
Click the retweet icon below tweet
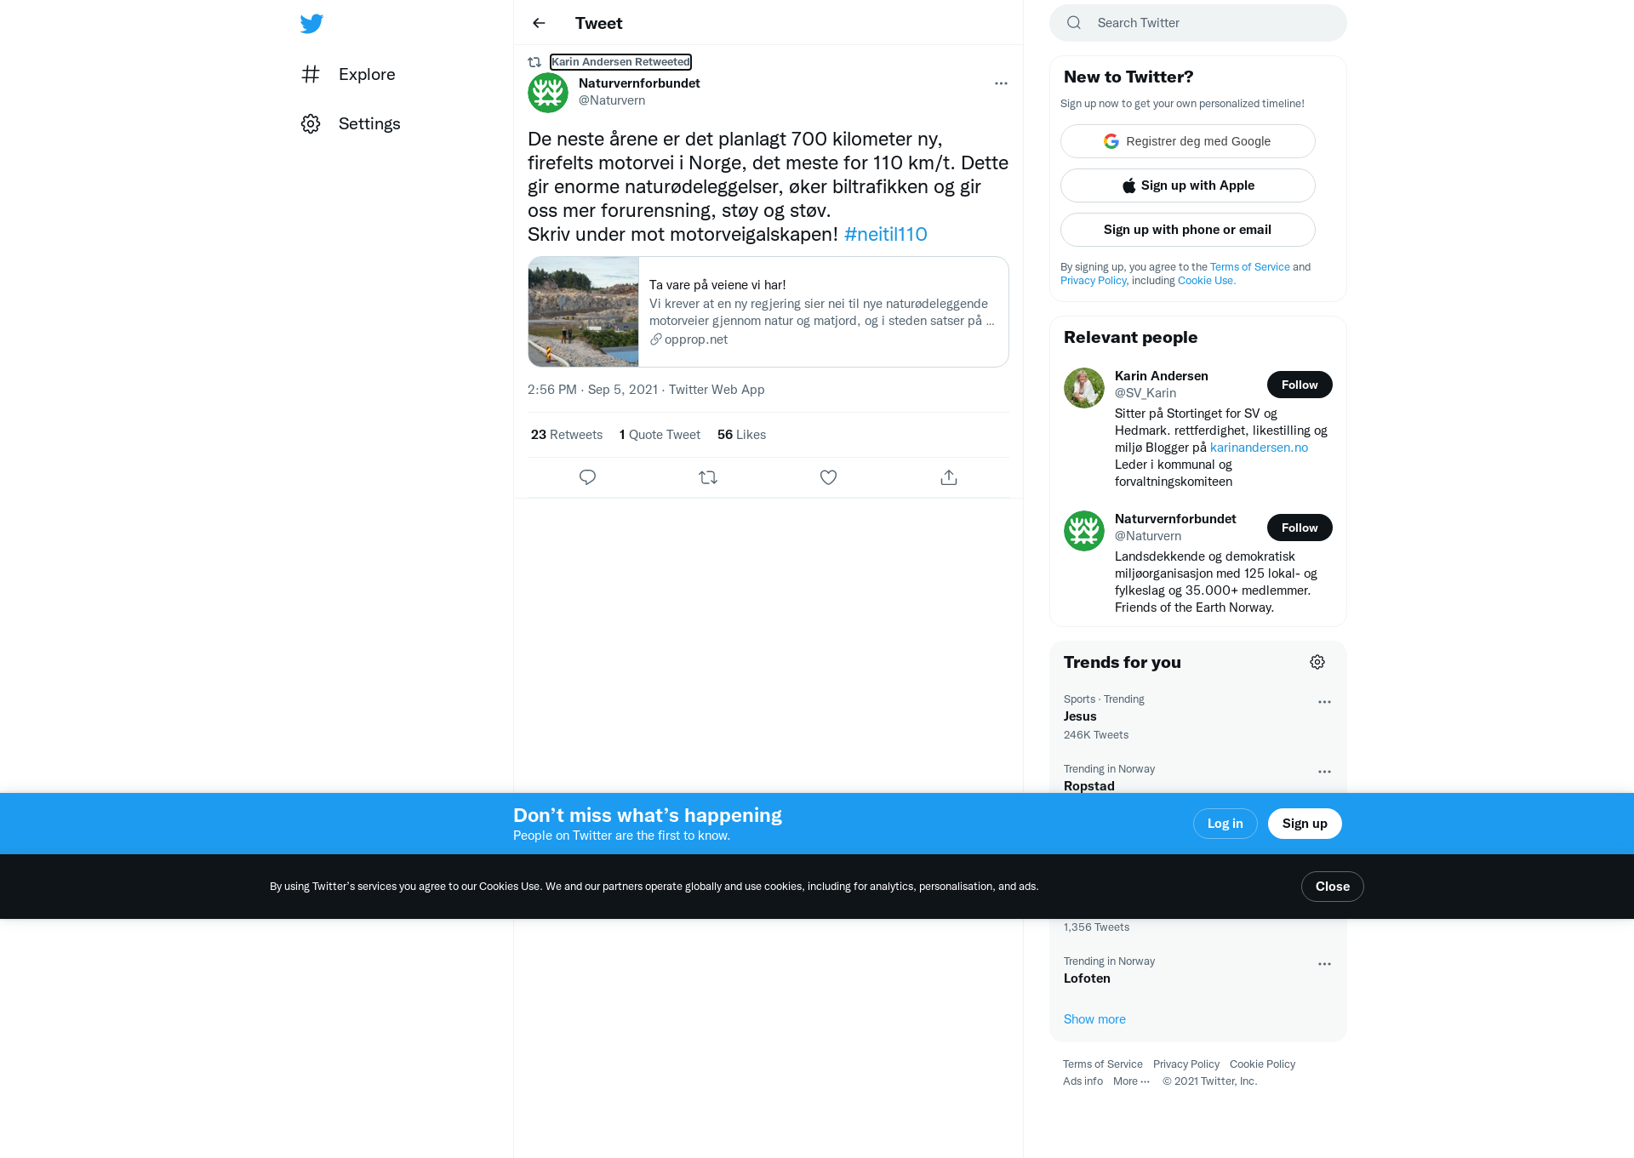[x=708, y=477]
